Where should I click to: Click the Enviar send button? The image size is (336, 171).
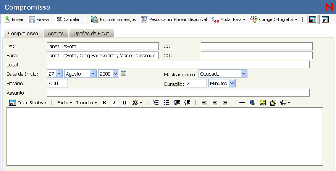point(14,19)
